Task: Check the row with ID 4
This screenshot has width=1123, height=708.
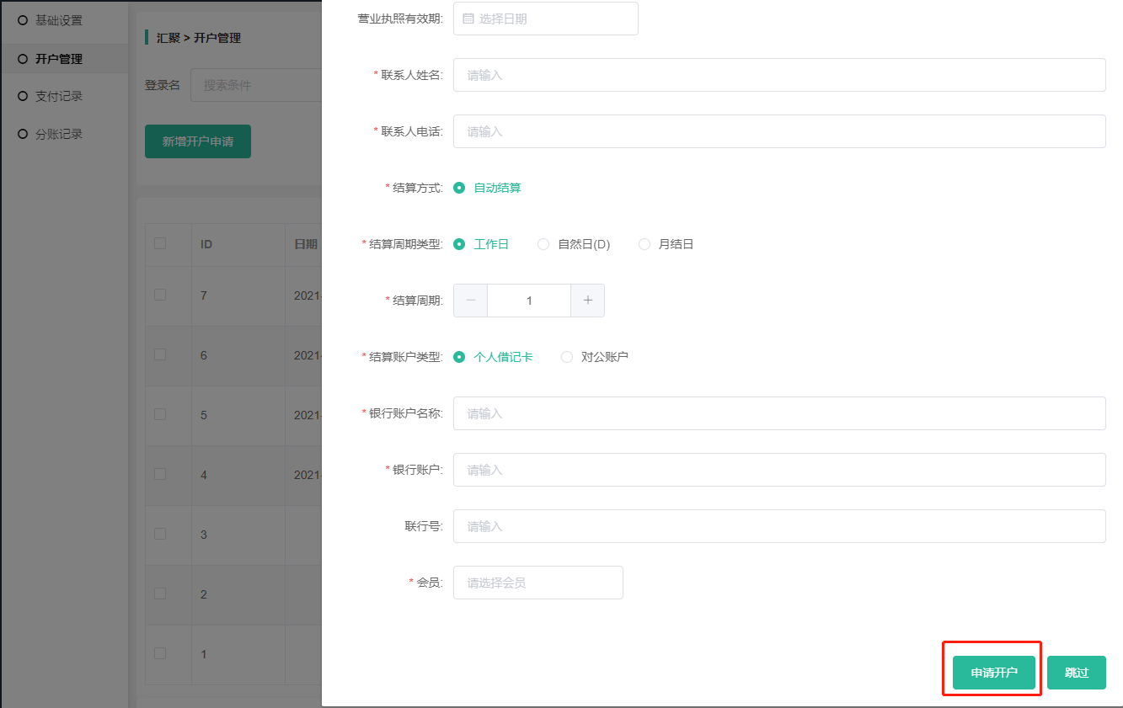Action: click(160, 474)
